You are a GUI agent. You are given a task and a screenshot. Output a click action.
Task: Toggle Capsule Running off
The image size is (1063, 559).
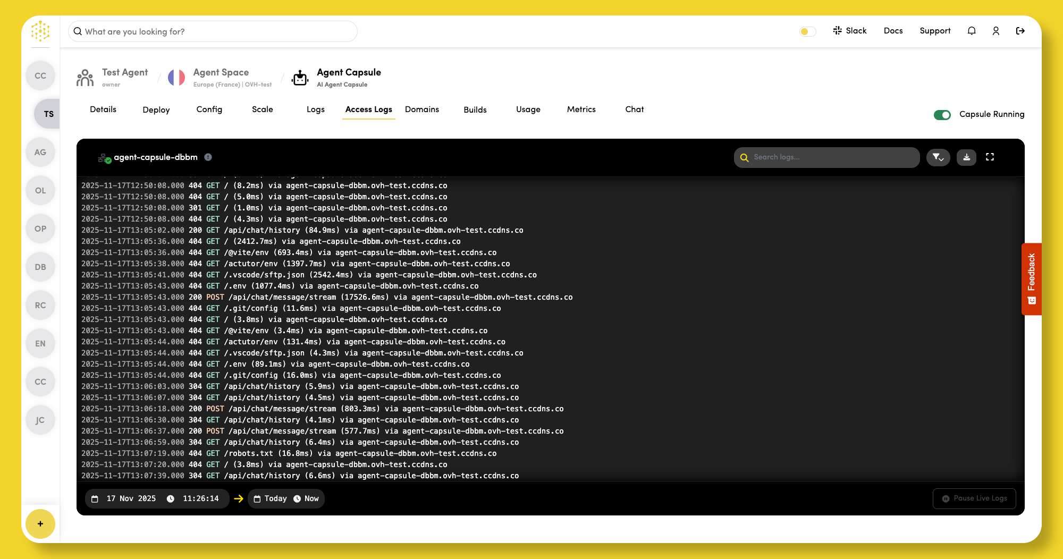(942, 114)
